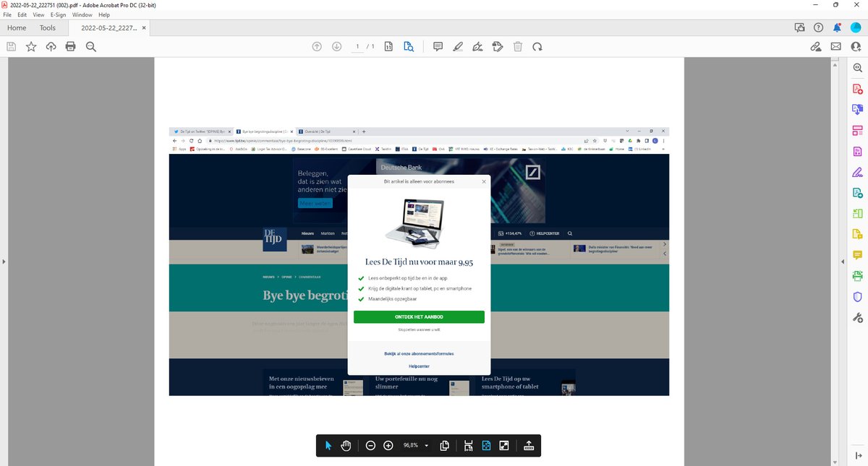868x466 pixels.
Task: Open the user account avatar
Action: [856, 27]
